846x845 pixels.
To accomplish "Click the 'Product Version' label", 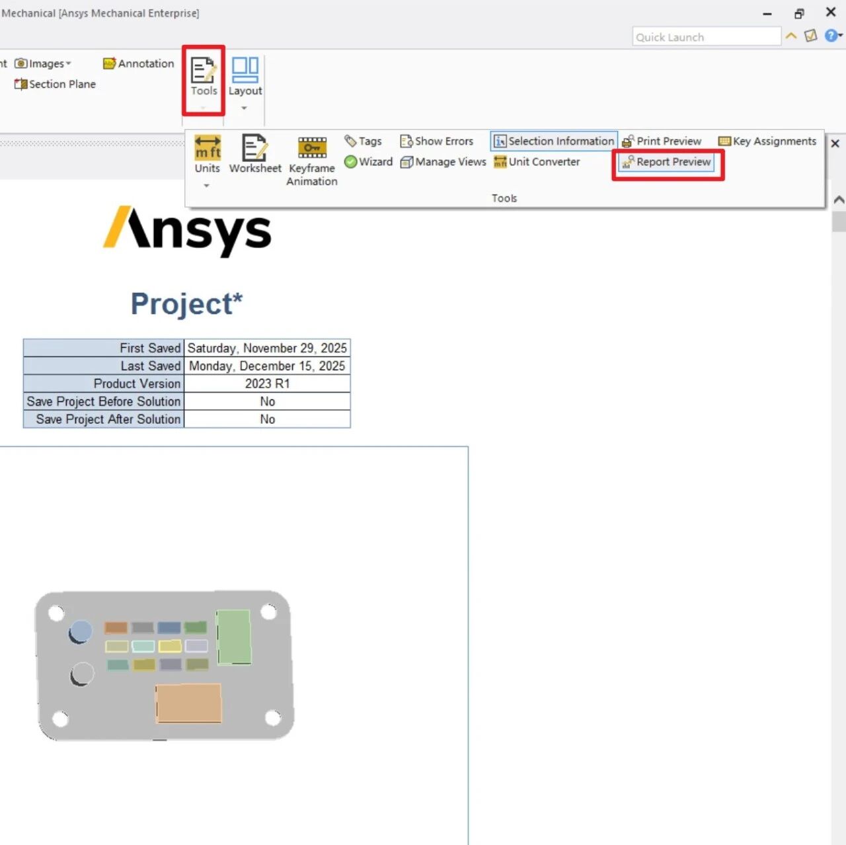I will point(104,383).
